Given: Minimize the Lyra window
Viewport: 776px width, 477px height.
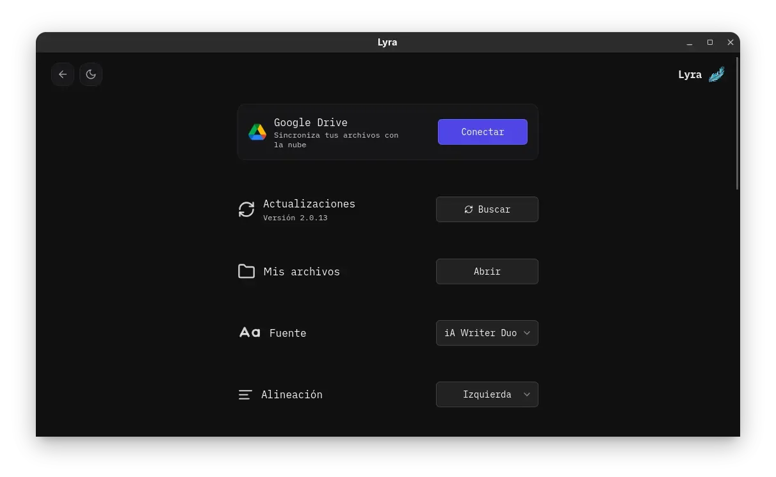Looking at the screenshot, I should (690, 42).
